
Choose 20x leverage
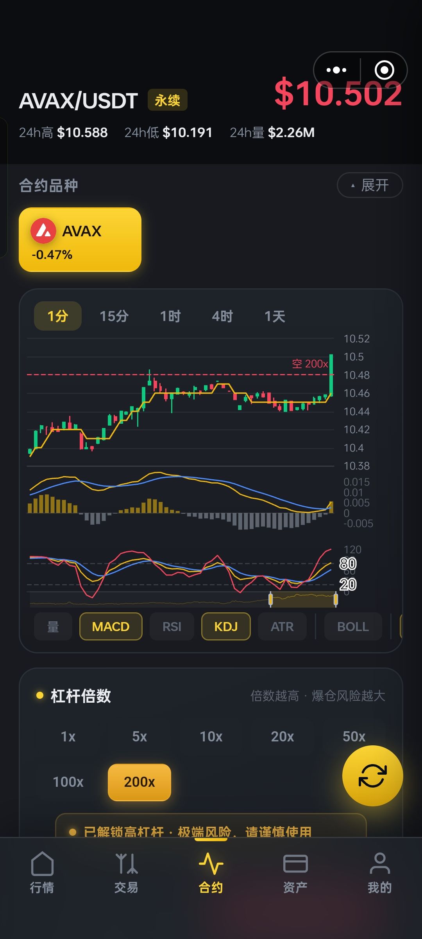283,736
